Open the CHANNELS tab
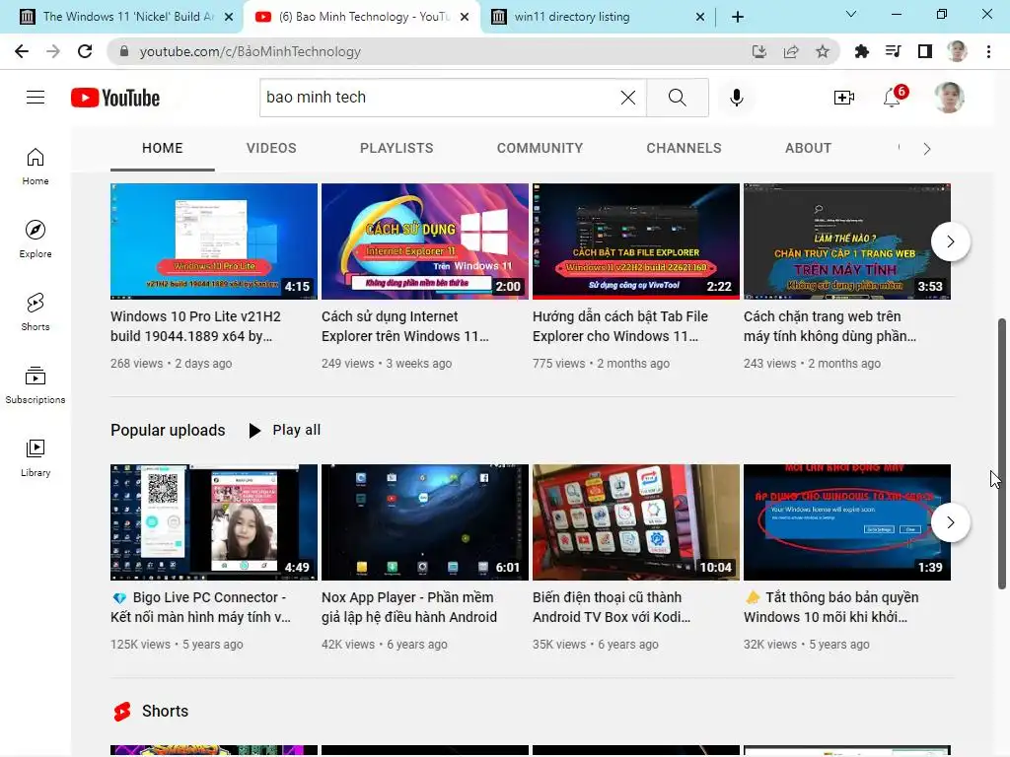Screen dimensions: 1010x757 685,148
